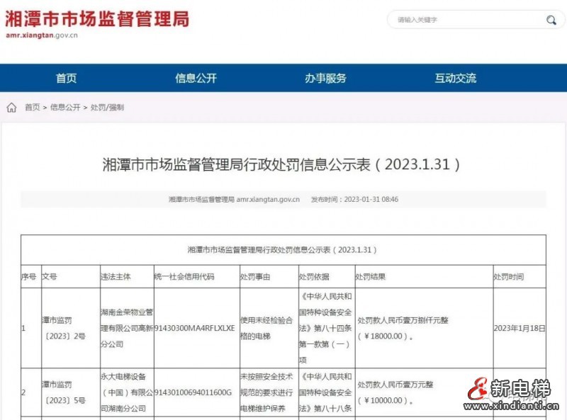
Task: Select 办事服务 in the navigation bar
Action: tap(325, 78)
